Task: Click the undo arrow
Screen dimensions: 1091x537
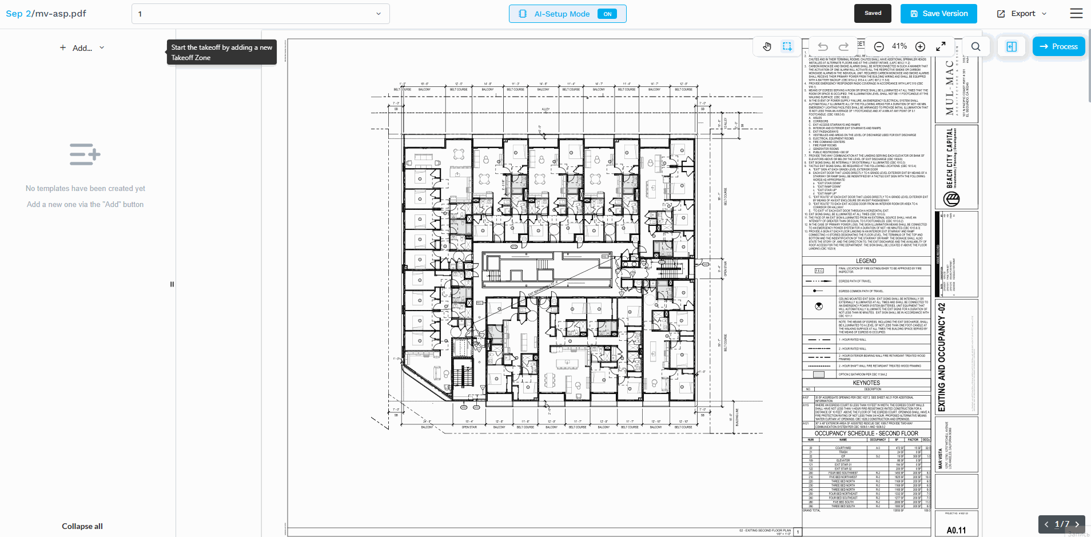Action: (823, 47)
